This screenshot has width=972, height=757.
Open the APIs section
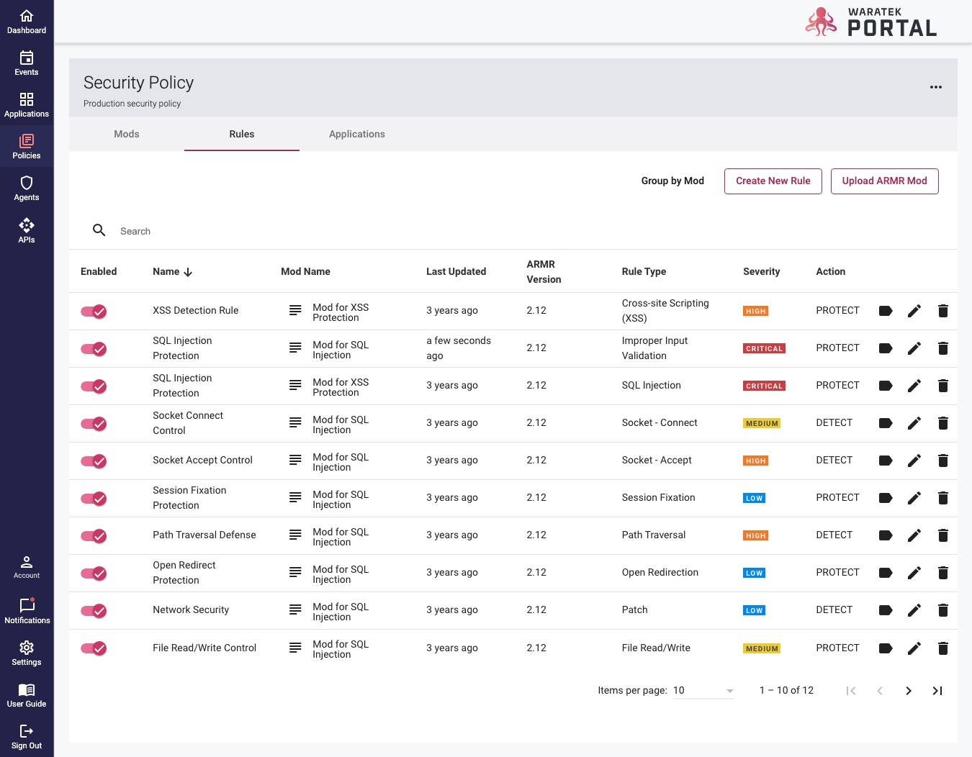[27, 231]
